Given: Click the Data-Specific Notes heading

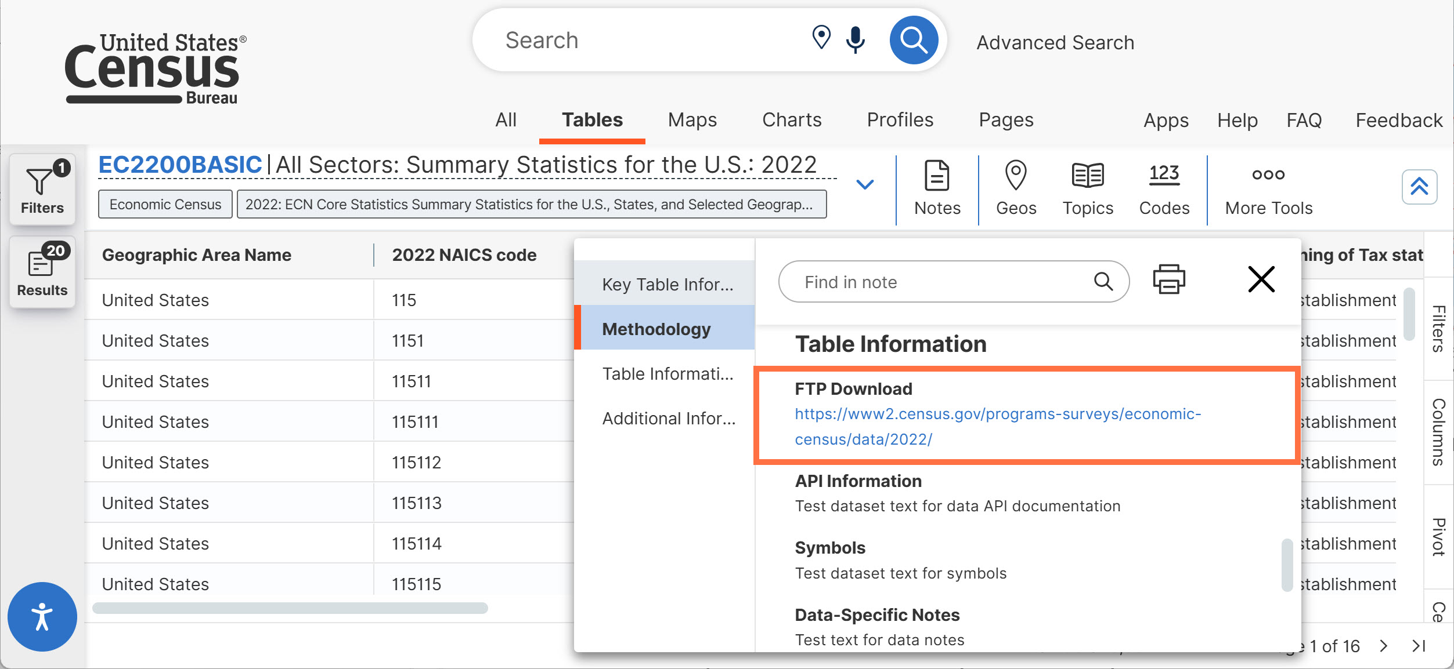Looking at the screenshot, I should click(876, 615).
